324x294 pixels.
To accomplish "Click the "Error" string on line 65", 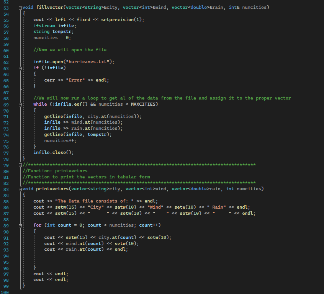I will [75, 80].
